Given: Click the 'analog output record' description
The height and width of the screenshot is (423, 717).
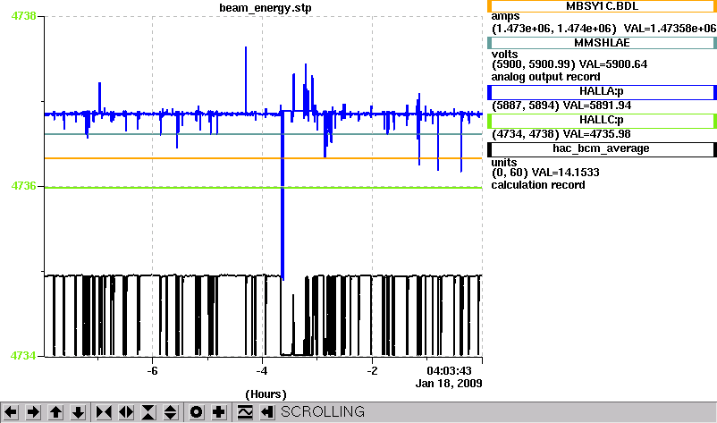Looking at the screenshot, I should point(546,77).
